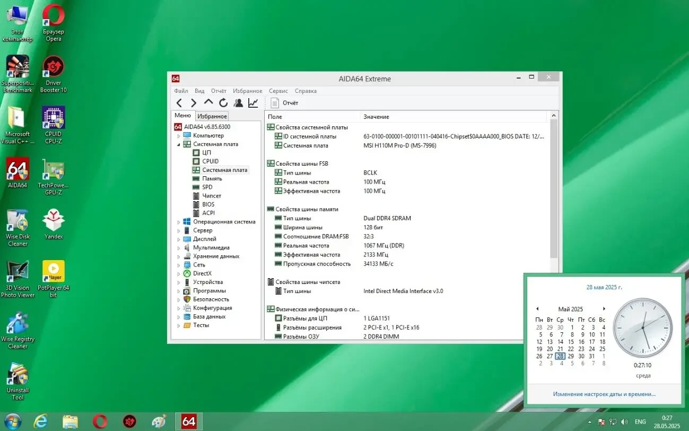Click Изменение настроек даты и времени link
689x431 pixels.
605,393
